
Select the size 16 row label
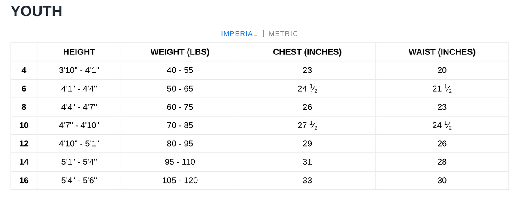[24, 181]
